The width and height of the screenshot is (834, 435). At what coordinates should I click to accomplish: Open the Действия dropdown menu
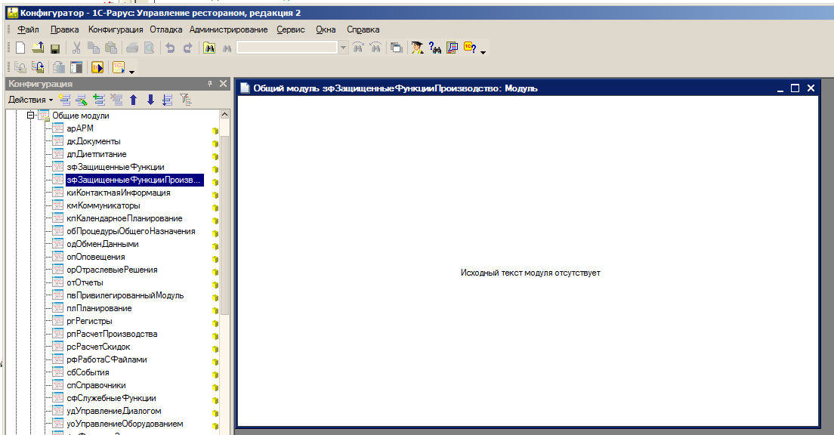point(30,100)
